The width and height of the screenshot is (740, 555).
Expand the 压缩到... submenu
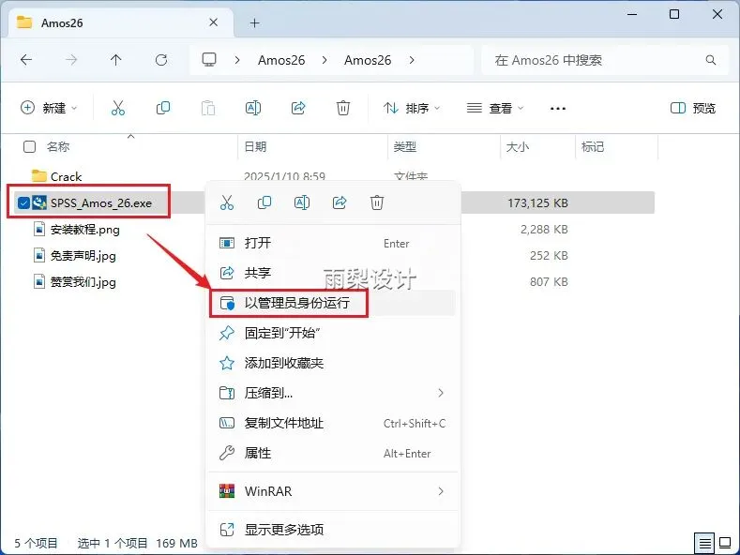click(x=441, y=393)
